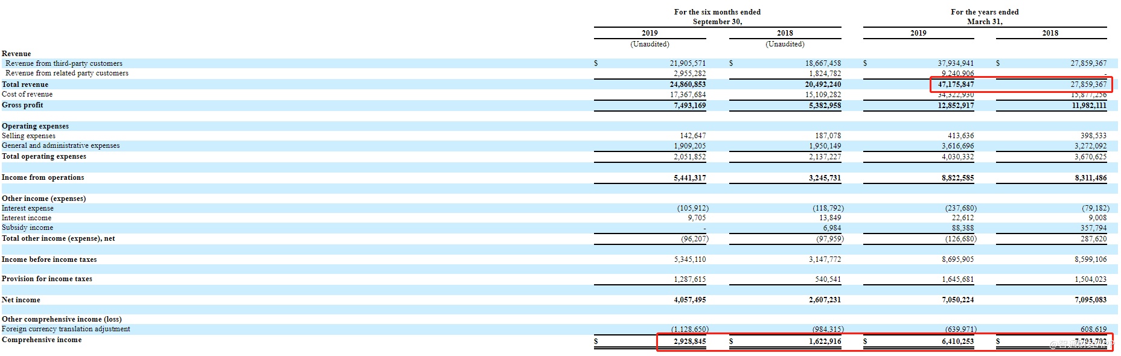
Task: Select the net income value 4,057,495
Action: tap(689, 300)
